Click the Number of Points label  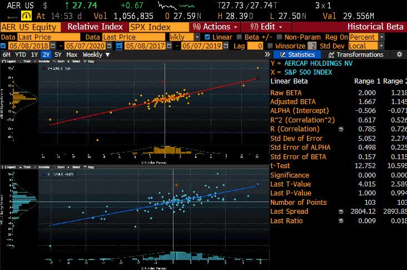pyautogui.click(x=299, y=203)
